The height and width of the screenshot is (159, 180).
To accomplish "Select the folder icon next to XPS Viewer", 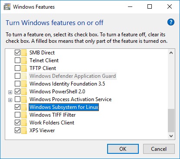I will tap(24, 130).
